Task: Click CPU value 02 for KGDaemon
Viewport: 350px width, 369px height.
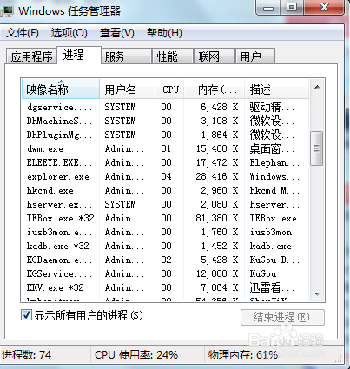Action: (x=166, y=260)
